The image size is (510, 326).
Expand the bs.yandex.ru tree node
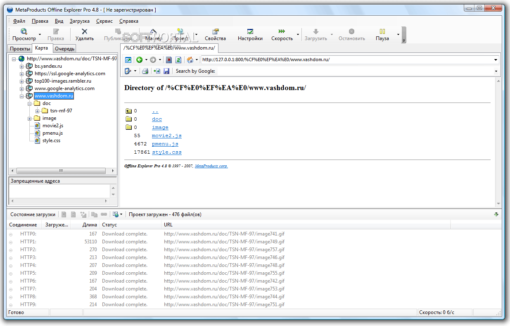[22, 66]
